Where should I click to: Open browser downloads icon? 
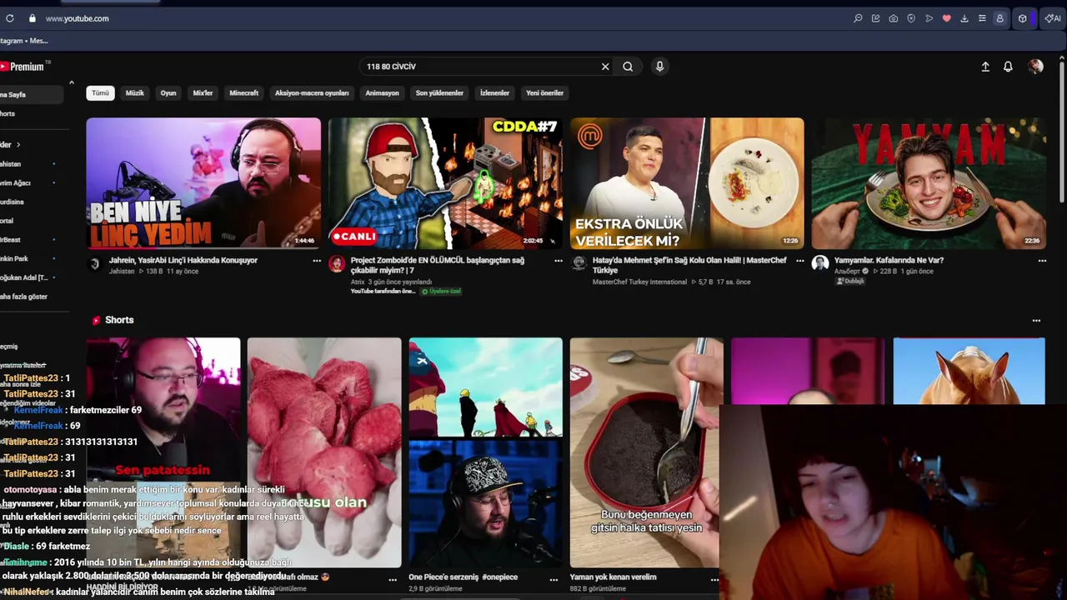[x=964, y=18]
